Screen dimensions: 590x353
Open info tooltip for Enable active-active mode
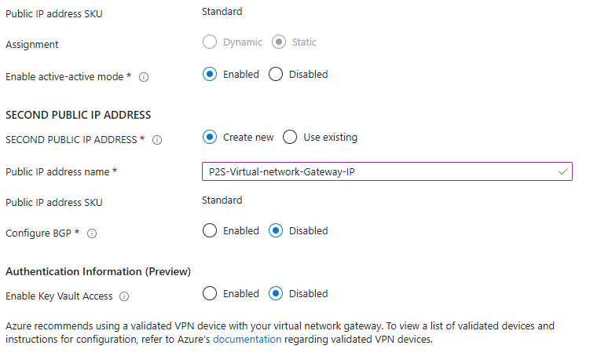[x=144, y=77]
